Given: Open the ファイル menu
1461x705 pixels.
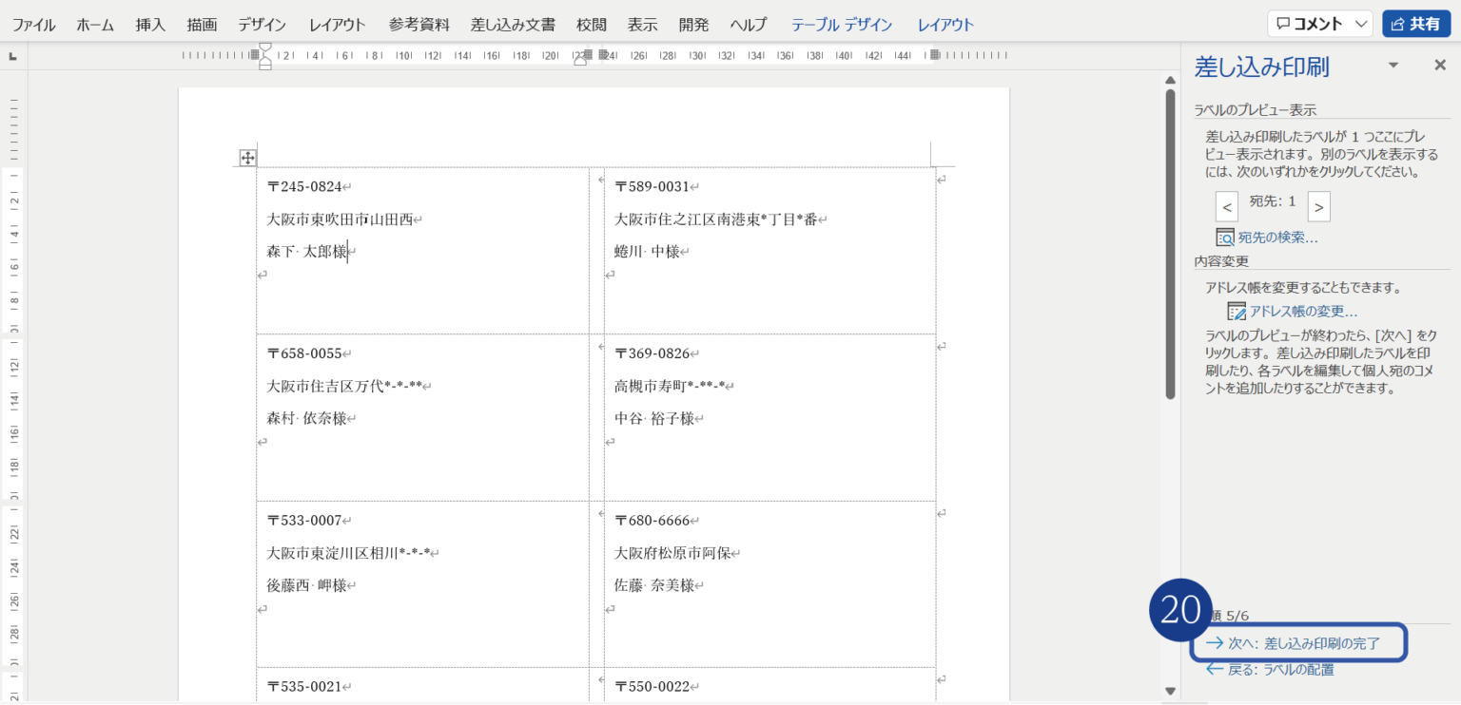Looking at the screenshot, I should [x=33, y=25].
